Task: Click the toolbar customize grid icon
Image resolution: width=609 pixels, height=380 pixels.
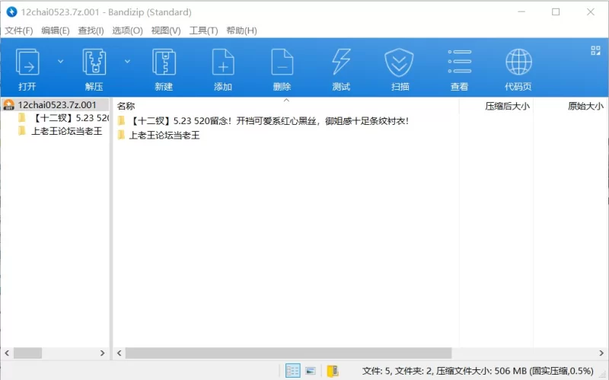Action: (x=595, y=50)
